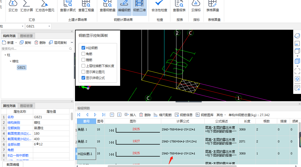Enable the 角筋 checkbox
This screenshot has width=301, height=167.
83,54
